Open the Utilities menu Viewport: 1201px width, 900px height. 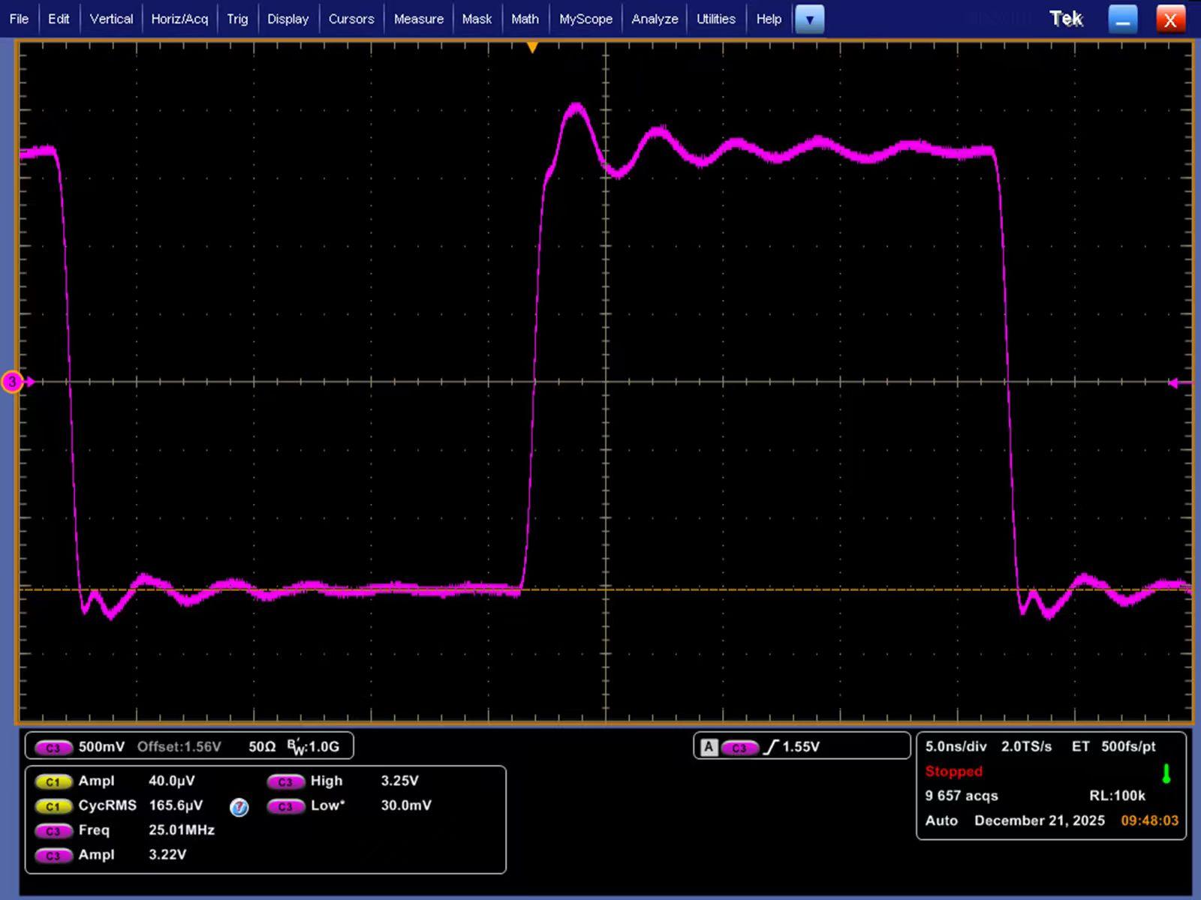(716, 19)
